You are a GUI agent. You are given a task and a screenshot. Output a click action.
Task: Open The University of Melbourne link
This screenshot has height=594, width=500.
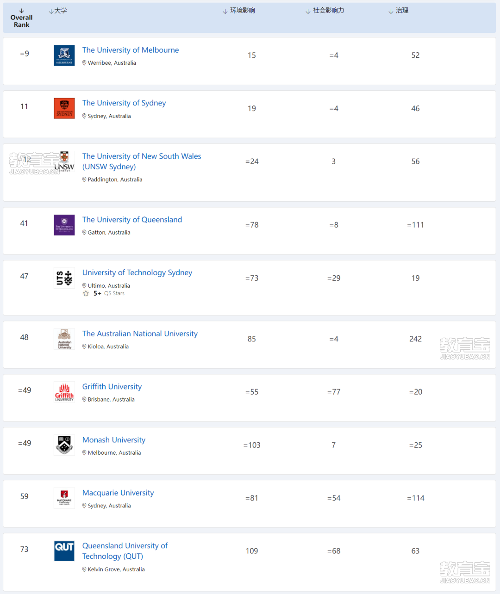pos(131,50)
